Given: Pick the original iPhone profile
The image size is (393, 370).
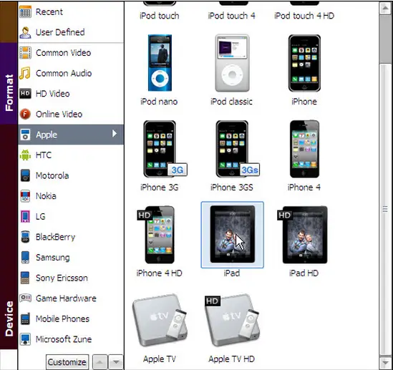Looking at the screenshot, I should 304,63.
